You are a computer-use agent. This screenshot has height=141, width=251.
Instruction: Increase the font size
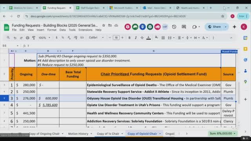click(122, 38)
